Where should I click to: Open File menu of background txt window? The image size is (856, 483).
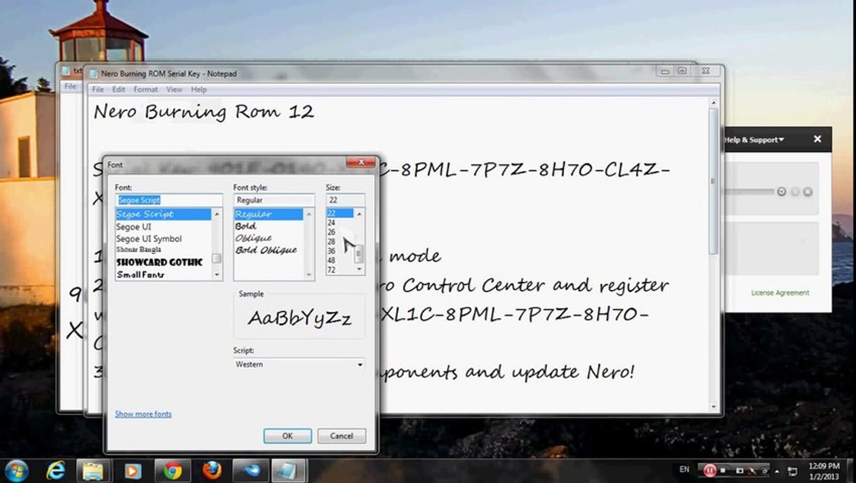tap(70, 86)
